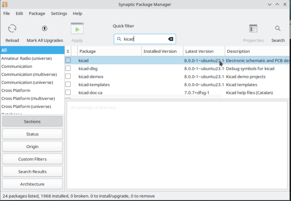This screenshot has width=291, height=201.
Task: Click magnifier icon inside quick filter box
Action: [119, 39]
